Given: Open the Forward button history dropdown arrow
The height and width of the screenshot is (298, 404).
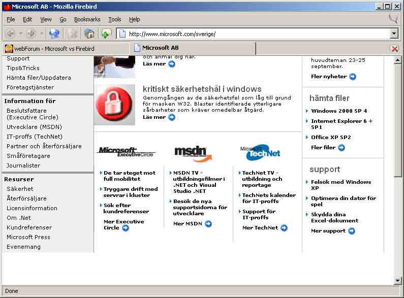Looking at the screenshot, I should 42,34.
